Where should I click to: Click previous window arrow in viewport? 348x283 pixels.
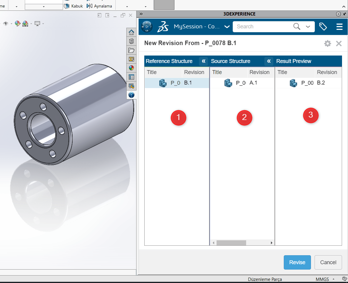99,15
